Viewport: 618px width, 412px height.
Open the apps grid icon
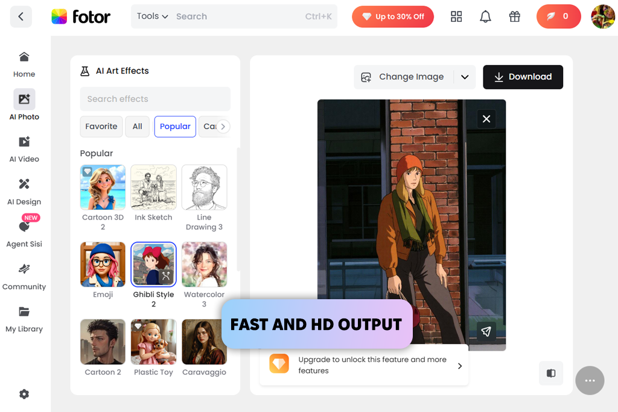(456, 16)
